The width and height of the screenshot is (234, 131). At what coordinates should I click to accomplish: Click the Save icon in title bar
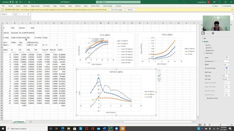click(17, 2)
